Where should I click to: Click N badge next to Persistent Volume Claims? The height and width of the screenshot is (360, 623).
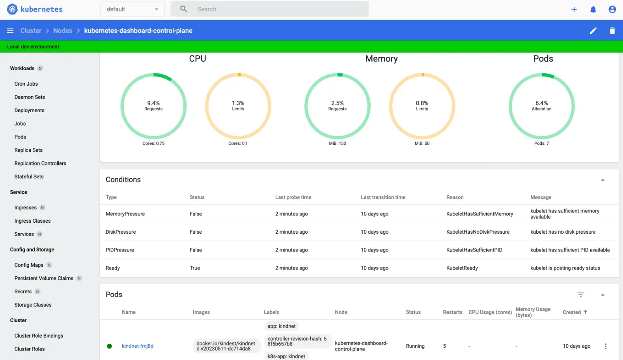[x=79, y=278]
